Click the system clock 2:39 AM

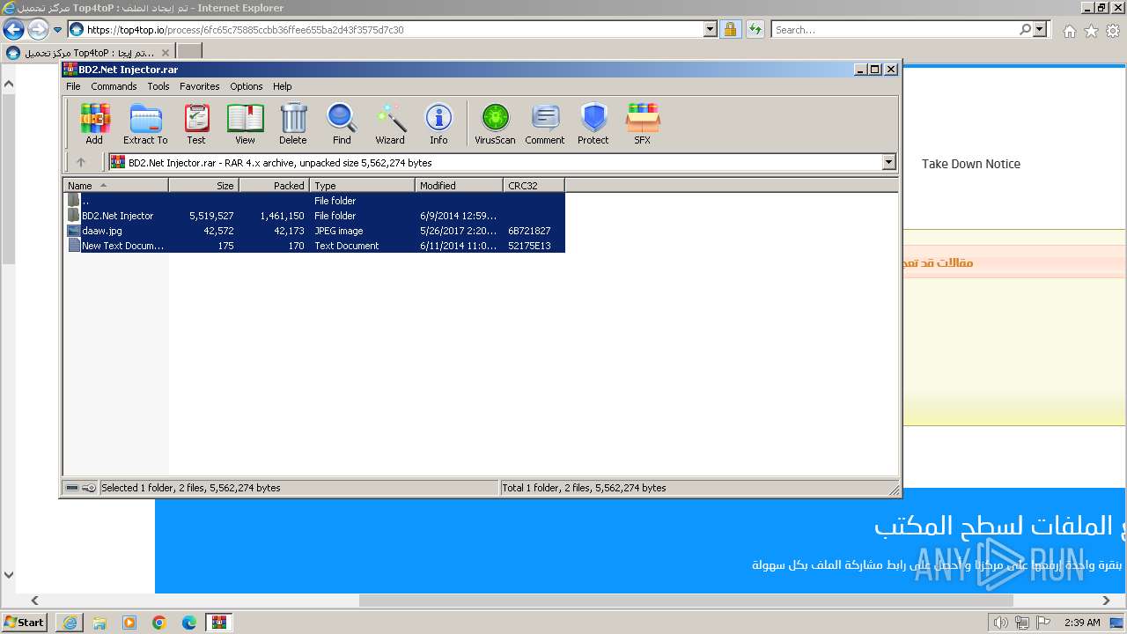(x=1082, y=623)
